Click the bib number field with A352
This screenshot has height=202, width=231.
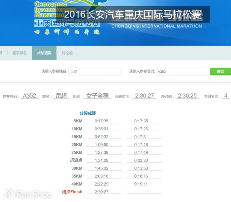coord(183,72)
